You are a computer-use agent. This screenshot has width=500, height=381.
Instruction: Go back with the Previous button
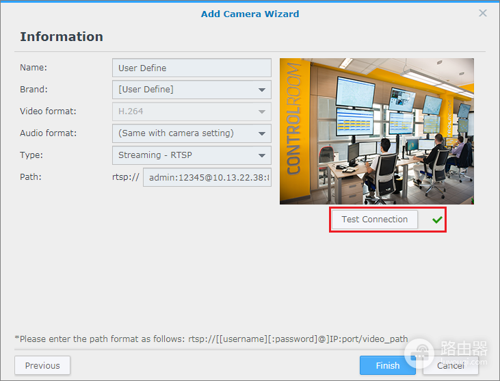(x=42, y=365)
